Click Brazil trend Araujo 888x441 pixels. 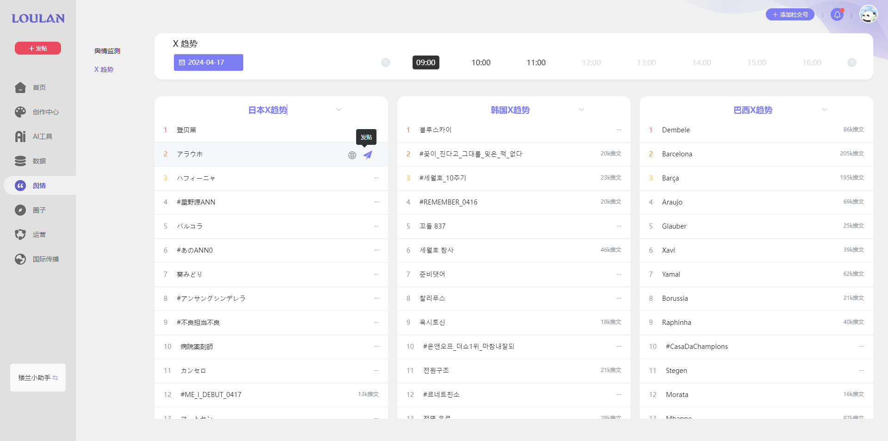coord(672,202)
